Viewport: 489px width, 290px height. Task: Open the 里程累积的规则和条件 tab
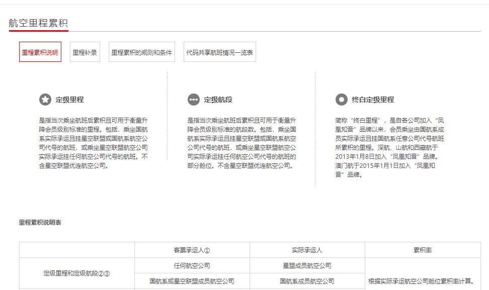[x=142, y=51]
